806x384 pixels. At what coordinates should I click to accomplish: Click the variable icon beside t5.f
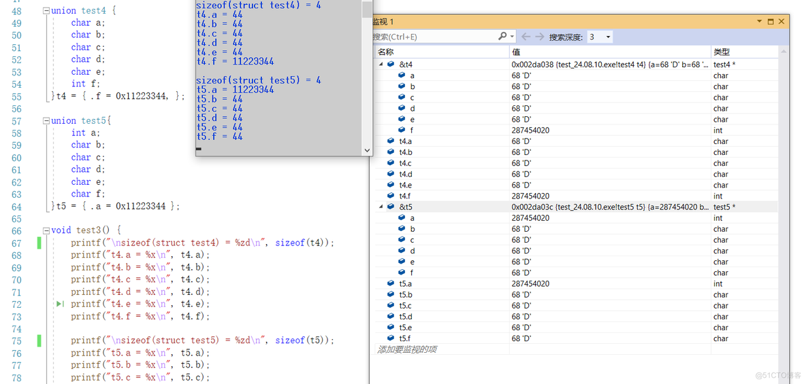coord(391,338)
